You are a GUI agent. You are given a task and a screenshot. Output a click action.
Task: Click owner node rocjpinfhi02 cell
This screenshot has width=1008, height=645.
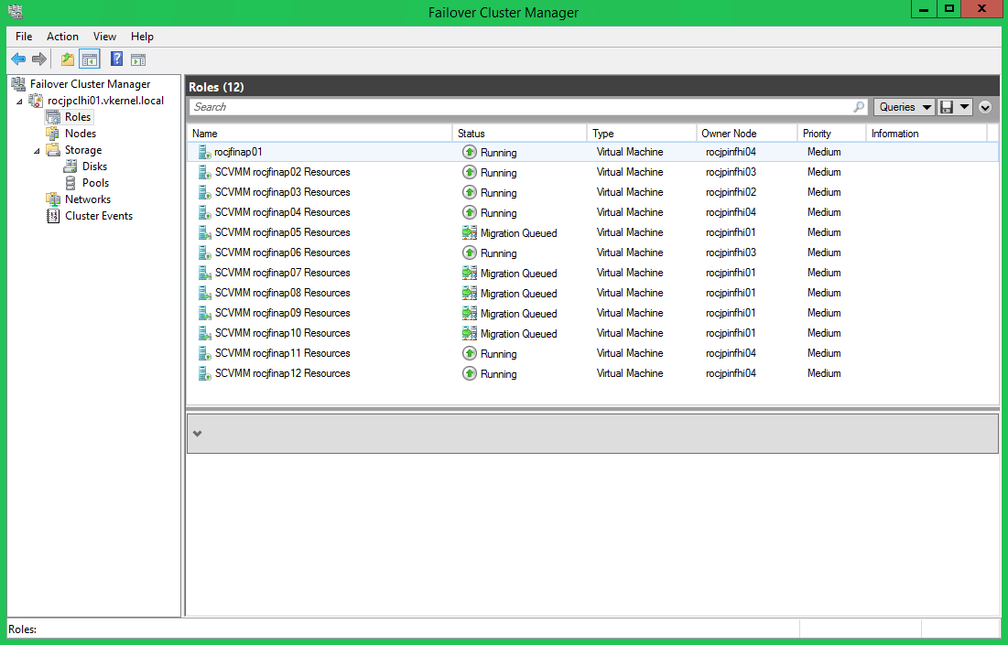coord(731,192)
